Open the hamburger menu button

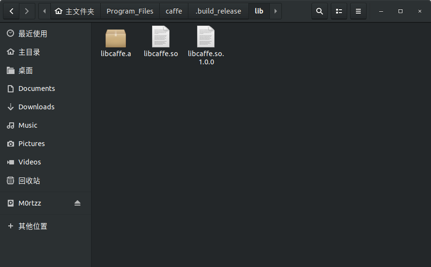(358, 11)
